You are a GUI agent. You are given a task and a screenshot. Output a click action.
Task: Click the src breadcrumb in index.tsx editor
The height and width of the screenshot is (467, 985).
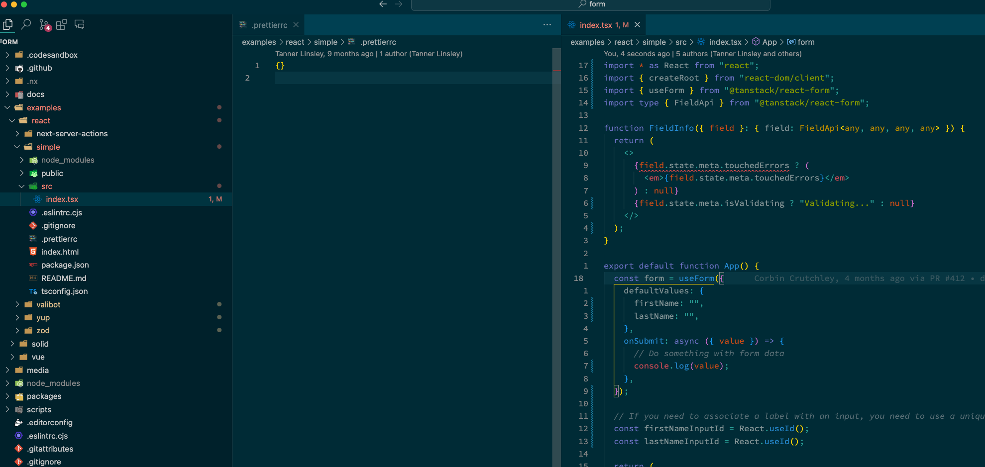pos(681,42)
